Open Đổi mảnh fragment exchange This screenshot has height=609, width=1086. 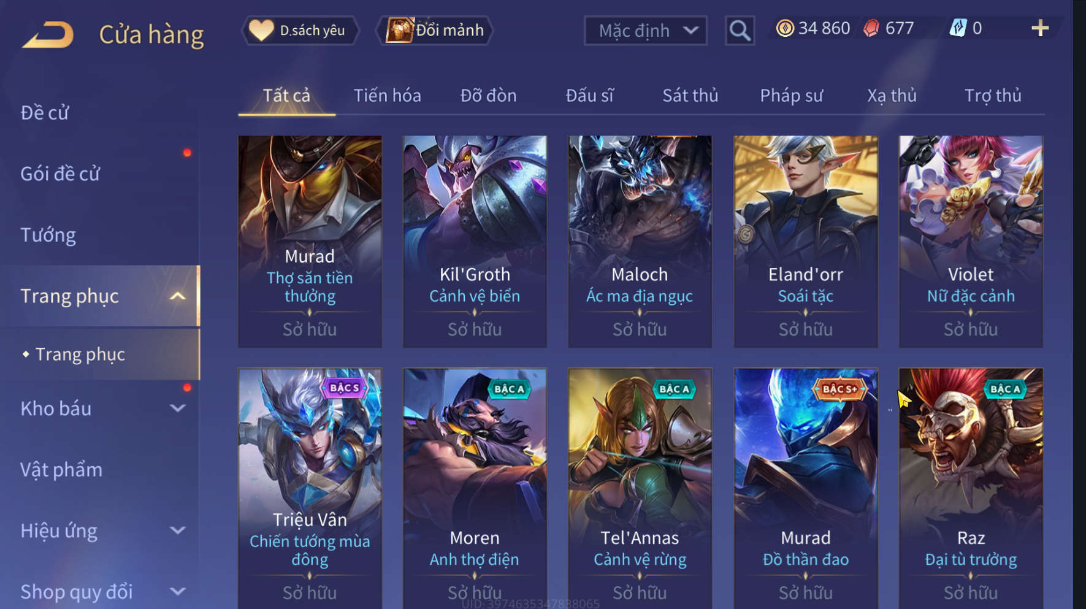[x=435, y=30]
